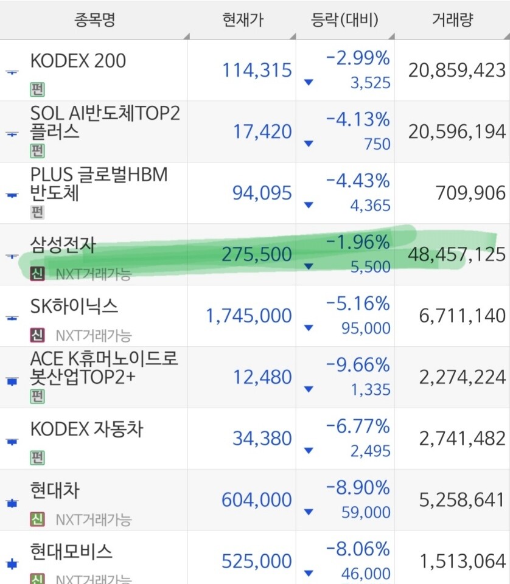Viewport: 510px width, 584px height.
Task: Click the grey 펀 badge under PLUS 글로벌HBM반도체
Action: [x=37, y=212]
